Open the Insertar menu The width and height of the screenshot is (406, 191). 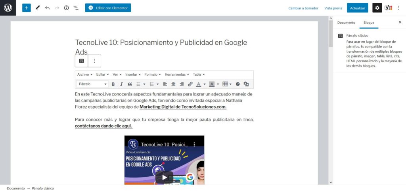[x=133, y=74]
